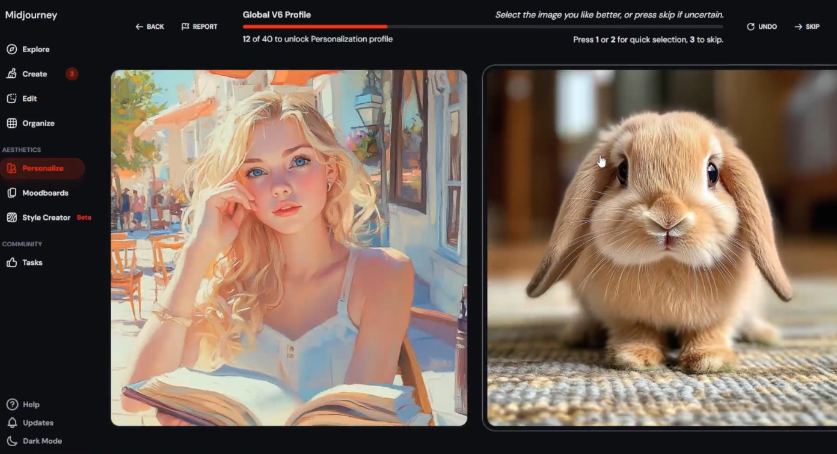Click the Tasks thumbs-up icon
Viewport: 837px width, 454px height.
click(11, 262)
